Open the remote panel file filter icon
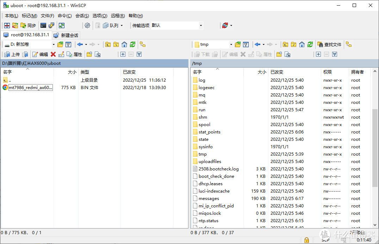 (246, 44)
